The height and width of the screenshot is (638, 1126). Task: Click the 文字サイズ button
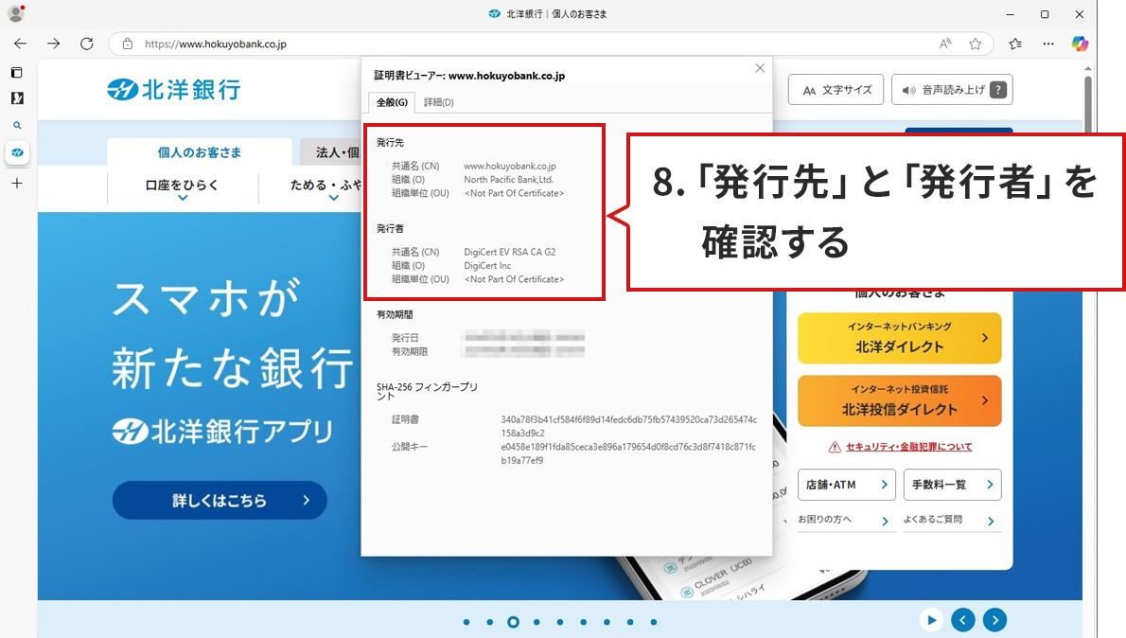coord(836,90)
